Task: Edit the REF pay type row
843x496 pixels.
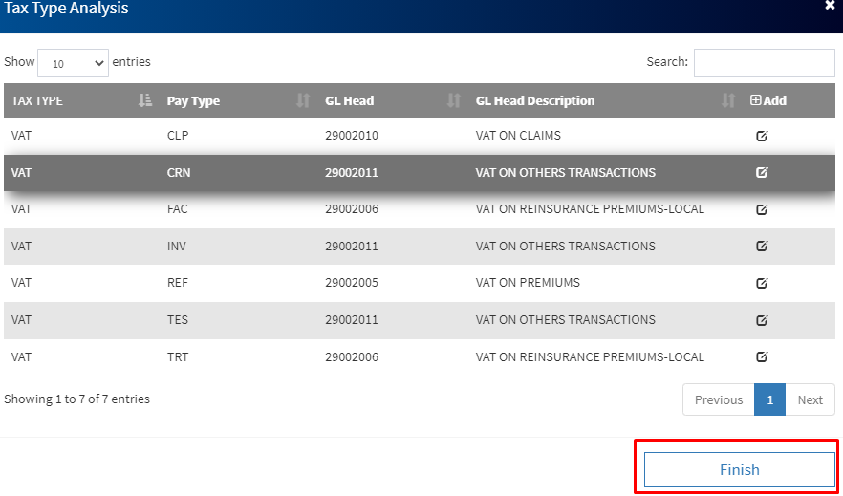Action: [762, 283]
